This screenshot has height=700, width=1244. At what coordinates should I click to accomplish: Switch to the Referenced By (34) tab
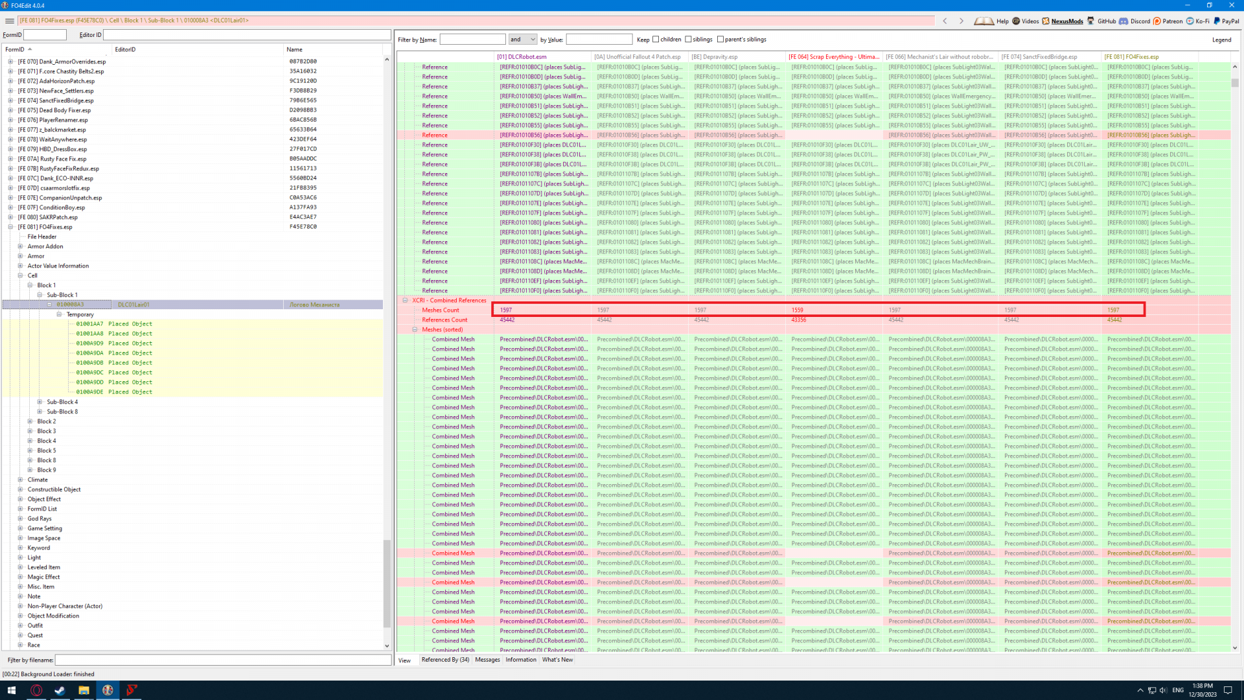(x=445, y=660)
